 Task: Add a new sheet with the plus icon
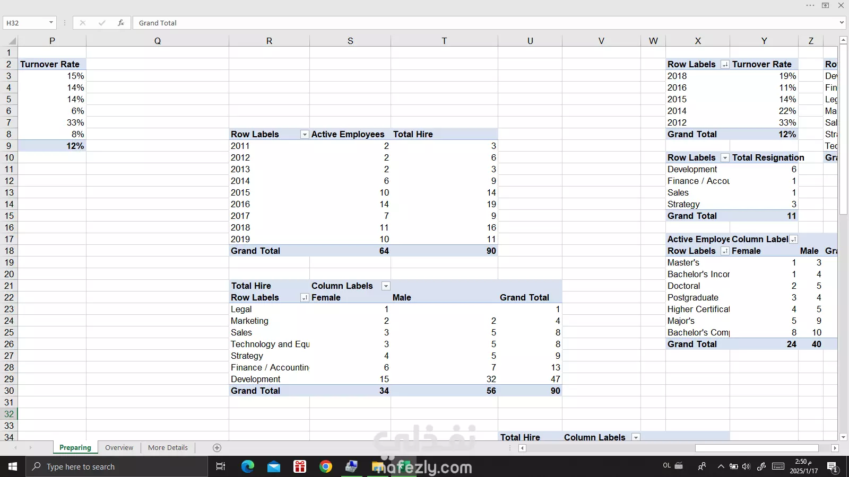(x=217, y=448)
